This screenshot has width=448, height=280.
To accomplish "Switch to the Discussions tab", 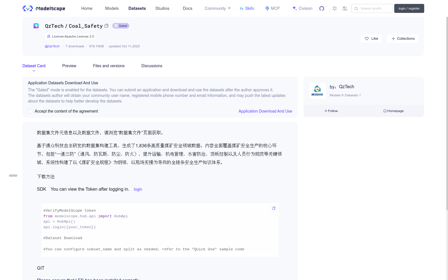I will (152, 66).
